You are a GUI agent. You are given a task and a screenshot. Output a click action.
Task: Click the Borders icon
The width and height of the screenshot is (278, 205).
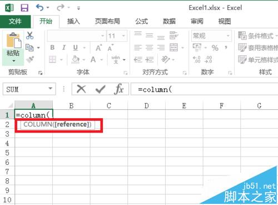pos(52,60)
